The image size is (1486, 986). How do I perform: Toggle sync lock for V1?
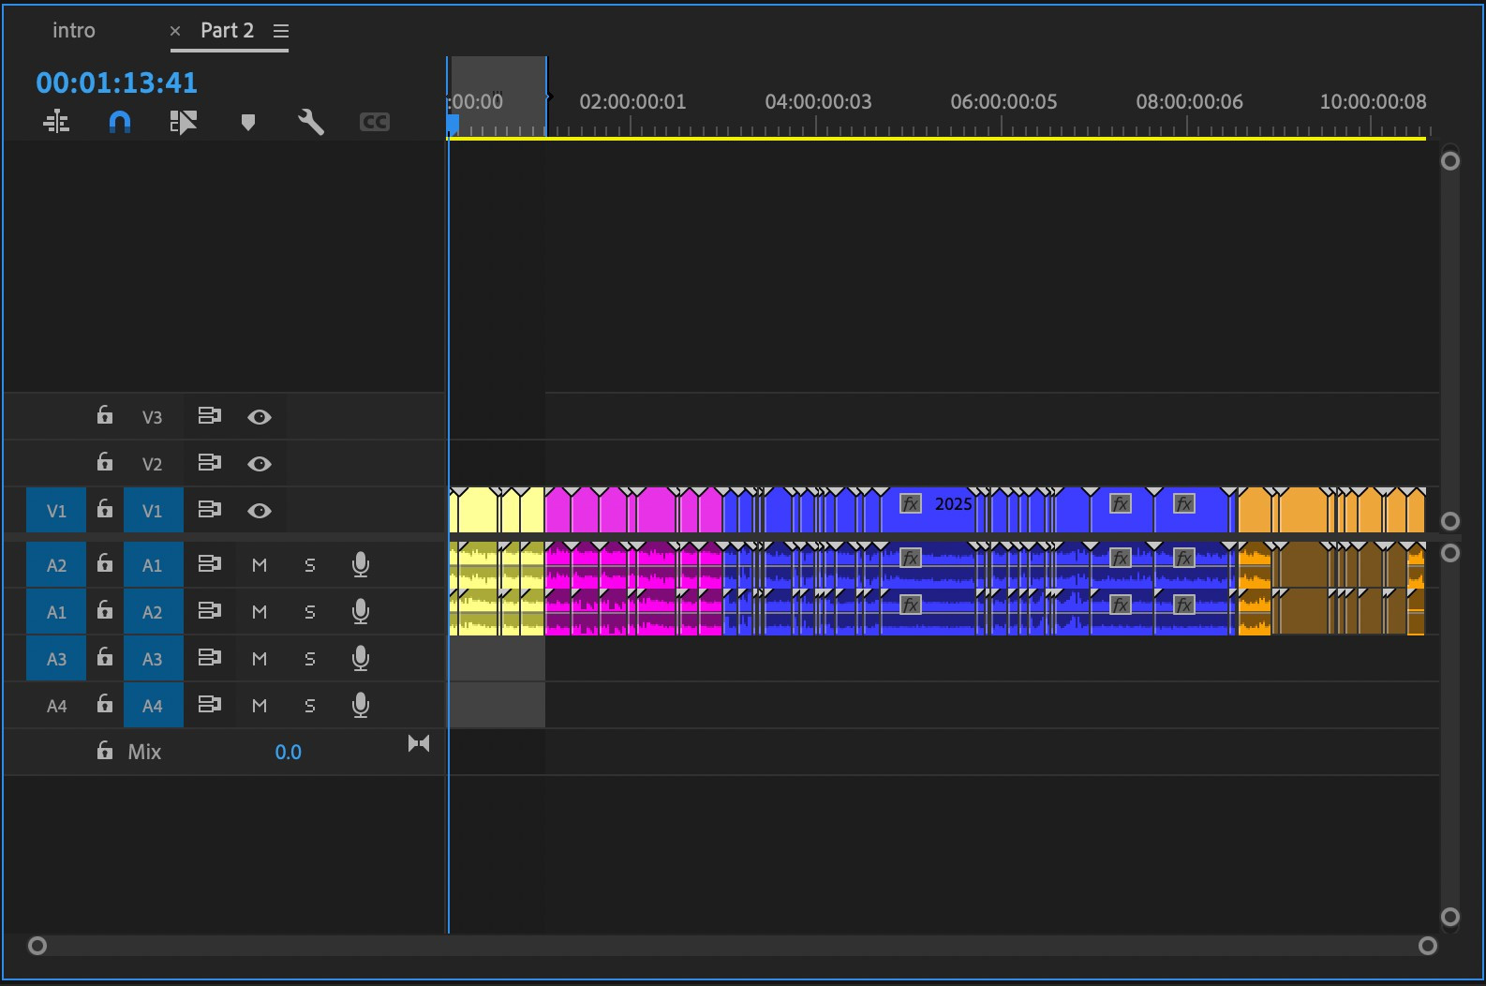coord(210,510)
